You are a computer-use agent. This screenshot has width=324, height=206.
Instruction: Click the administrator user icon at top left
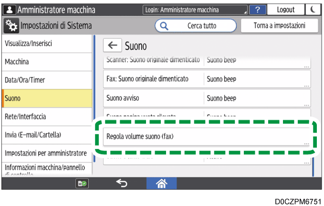tap(9, 10)
